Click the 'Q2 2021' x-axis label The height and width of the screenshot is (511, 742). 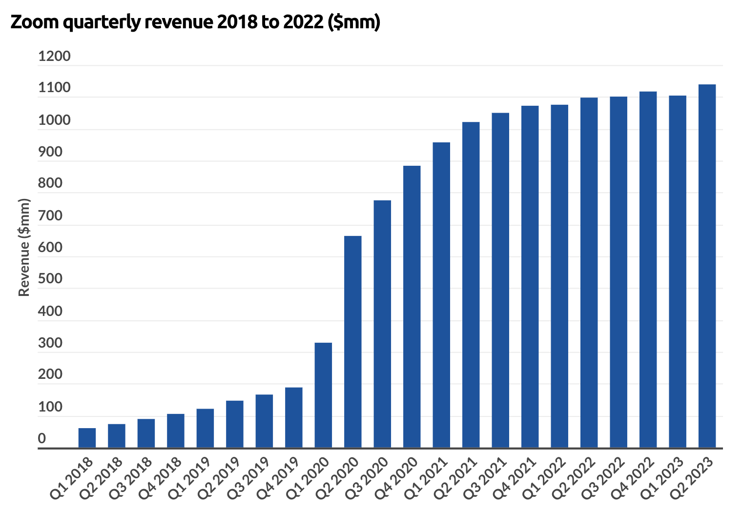click(455, 478)
